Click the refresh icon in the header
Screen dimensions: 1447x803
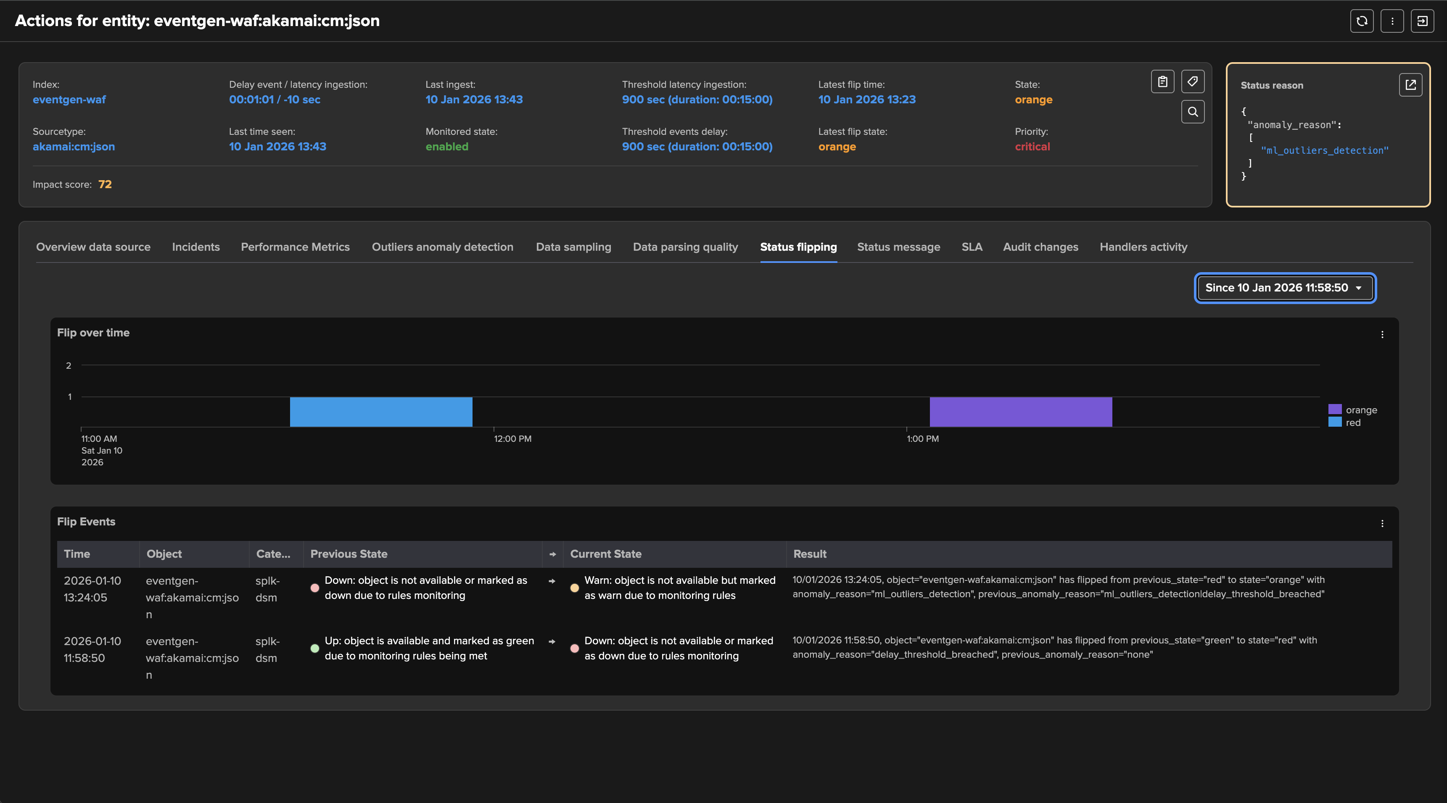(1362, 21)
